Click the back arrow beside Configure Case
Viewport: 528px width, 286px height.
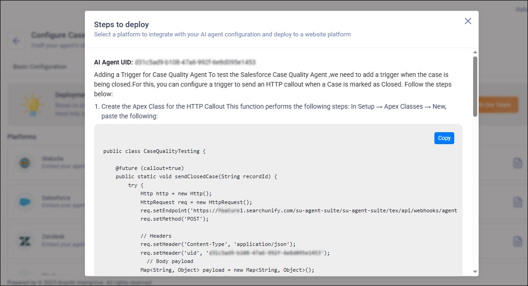(x=17, y=41)
